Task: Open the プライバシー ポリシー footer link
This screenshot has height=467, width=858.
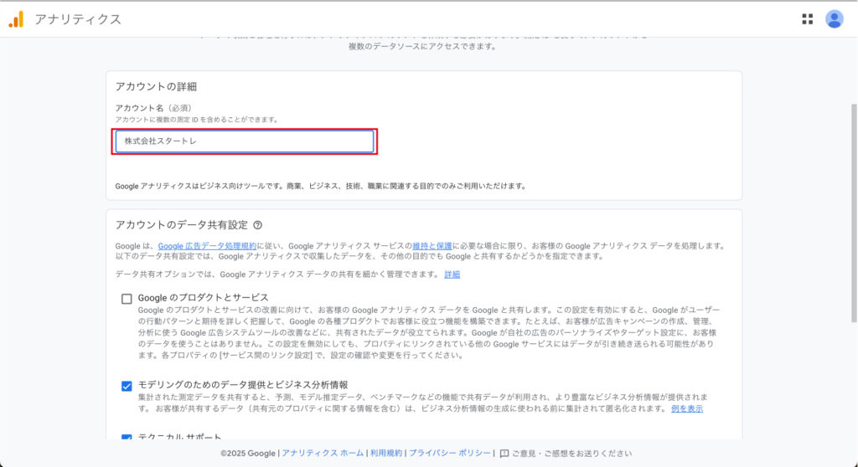Action: click(x=450, y=454)
